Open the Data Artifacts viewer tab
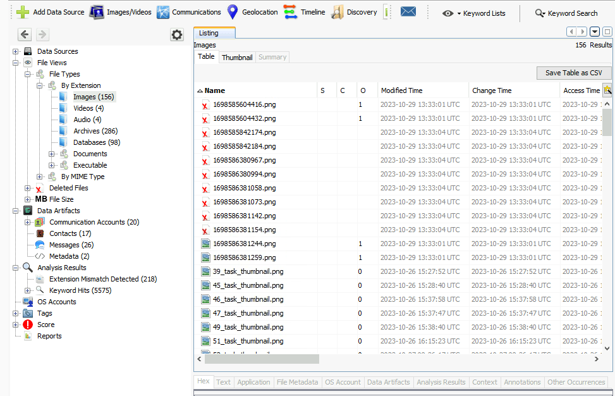 (388, 382)
